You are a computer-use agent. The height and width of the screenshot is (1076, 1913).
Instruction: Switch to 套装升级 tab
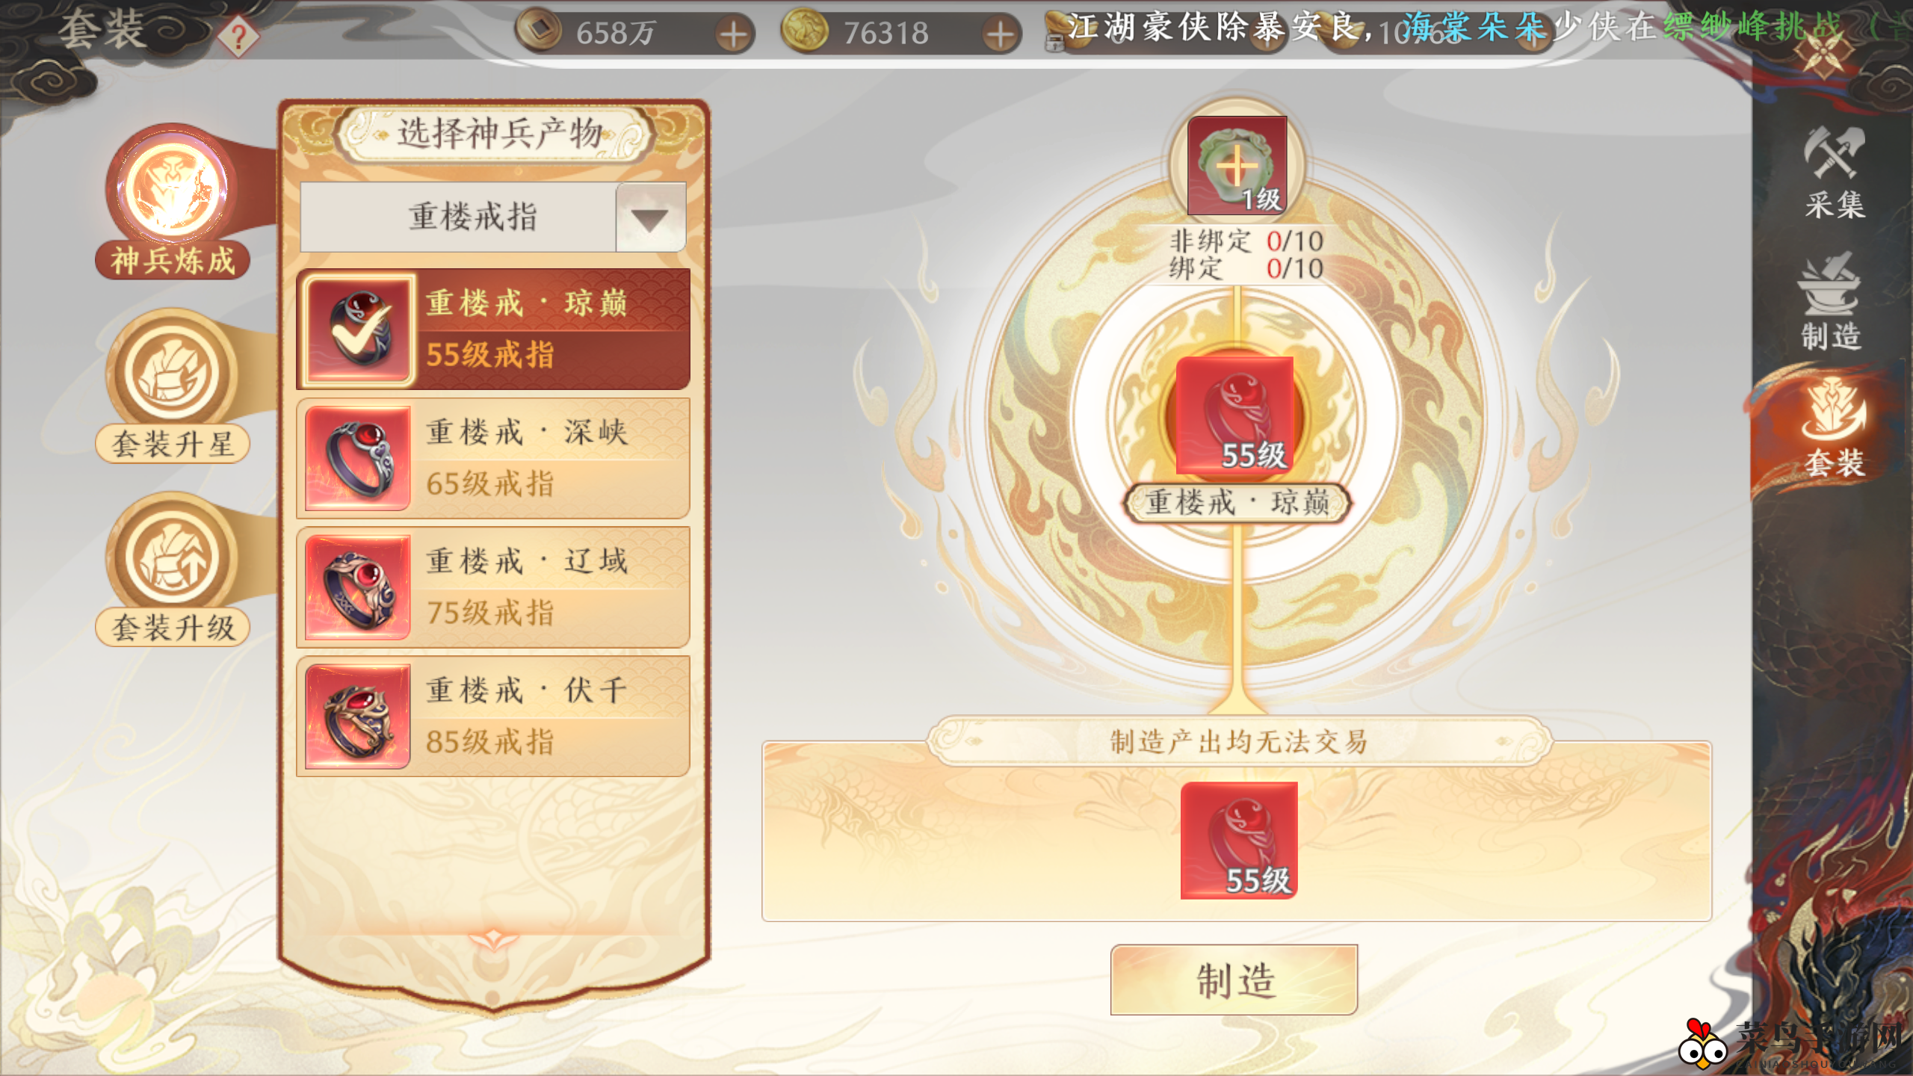173,571
